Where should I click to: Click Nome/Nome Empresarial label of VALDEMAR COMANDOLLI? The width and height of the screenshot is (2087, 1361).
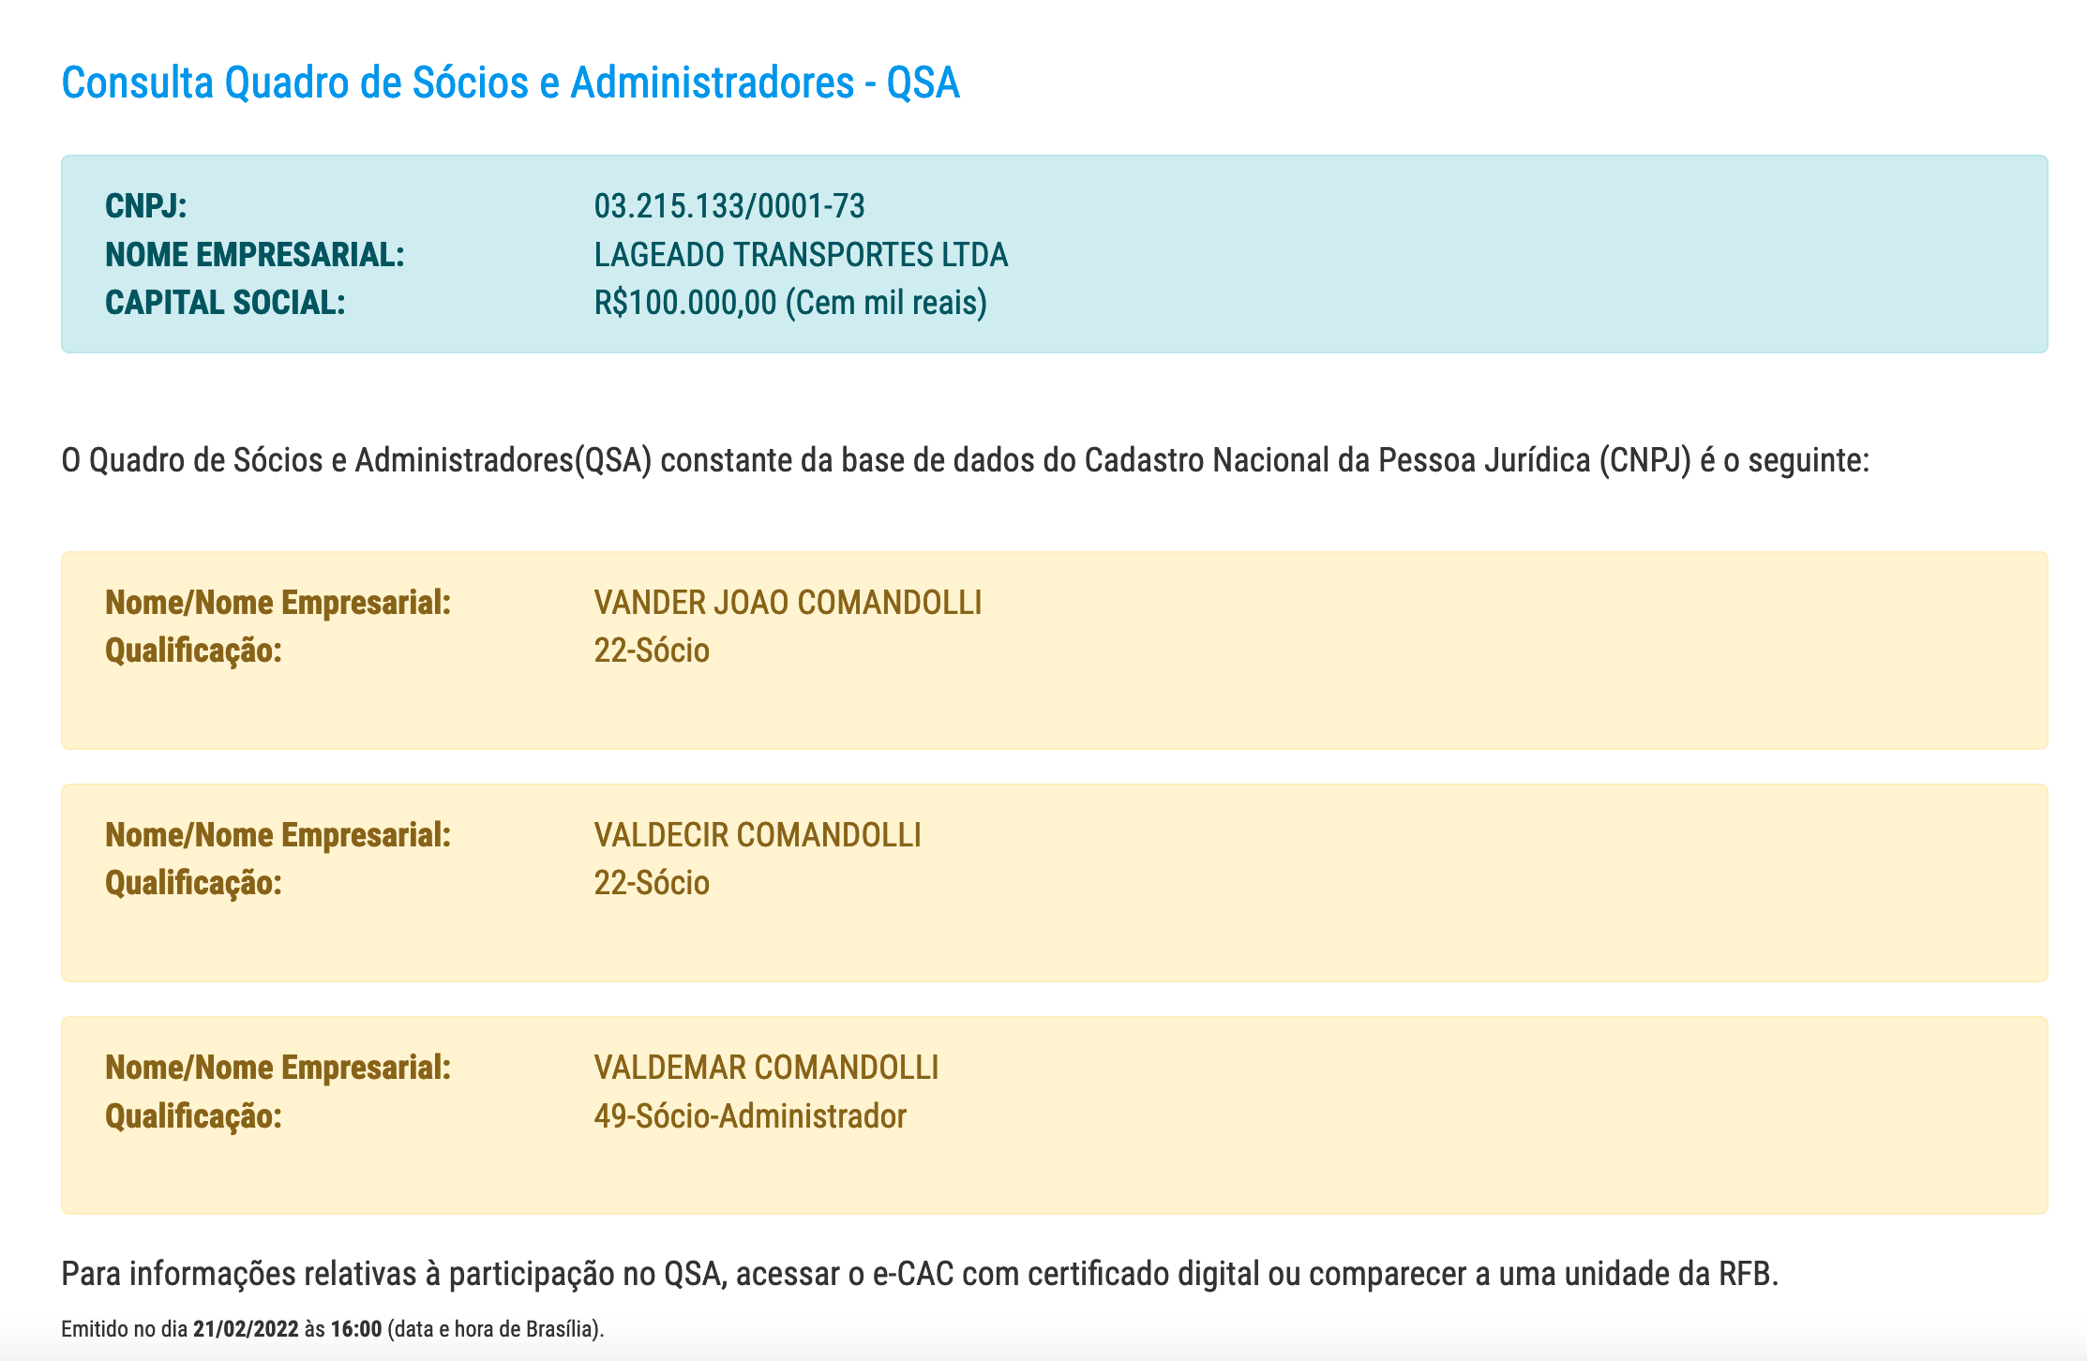click(278, 1067)
